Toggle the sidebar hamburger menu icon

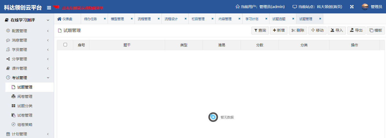(49, 8)
